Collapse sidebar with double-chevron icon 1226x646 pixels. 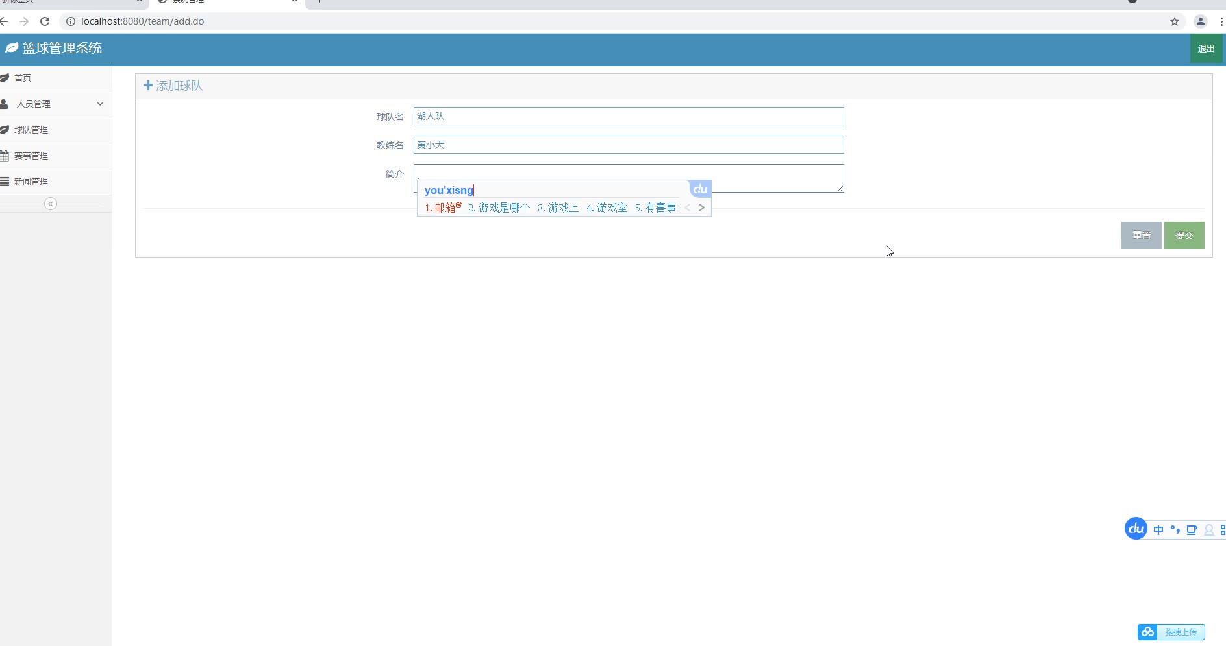click(x=51, y=204)
